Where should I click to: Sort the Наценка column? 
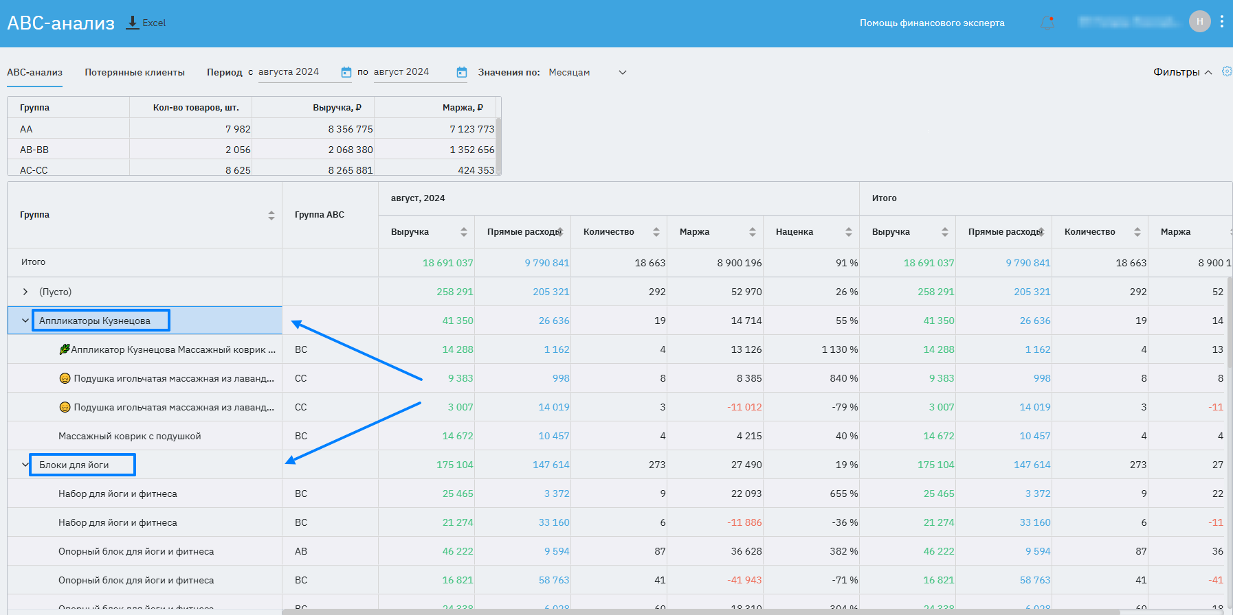pyautogui.click(x=849, y=232)
